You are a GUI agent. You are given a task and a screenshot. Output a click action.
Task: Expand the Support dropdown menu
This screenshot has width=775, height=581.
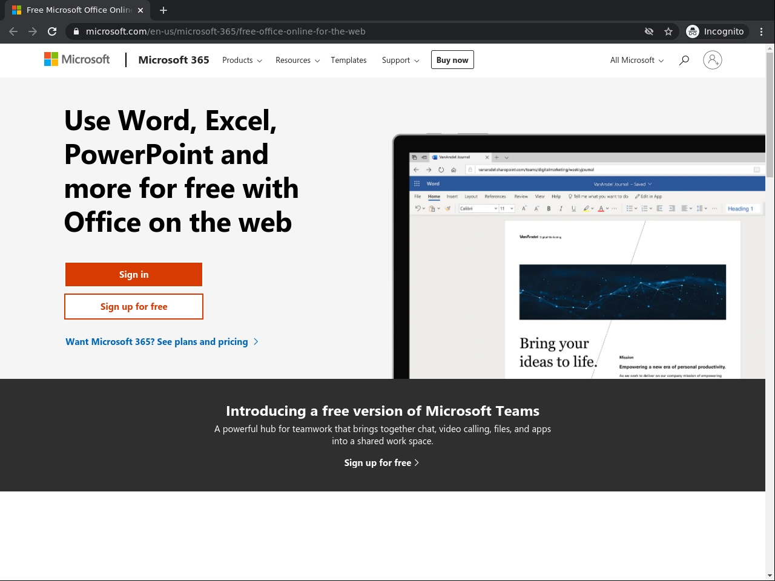401,61
